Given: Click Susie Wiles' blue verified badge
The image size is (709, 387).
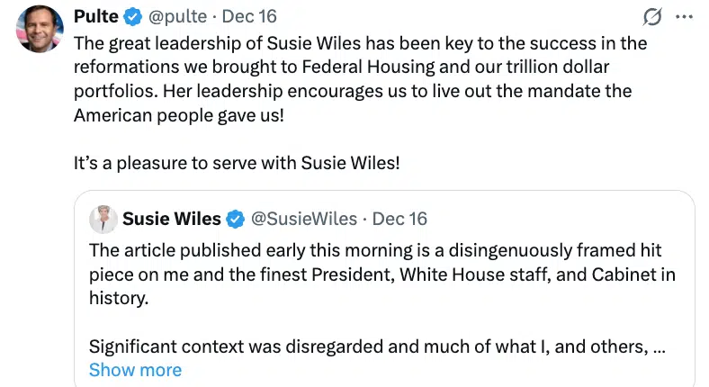Looking at the screenshot, I should 236,219.
